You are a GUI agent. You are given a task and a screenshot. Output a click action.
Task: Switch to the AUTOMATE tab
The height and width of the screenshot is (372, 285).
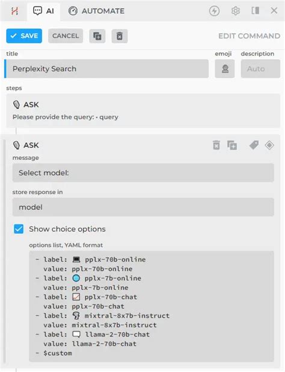[x=96, y=11]
